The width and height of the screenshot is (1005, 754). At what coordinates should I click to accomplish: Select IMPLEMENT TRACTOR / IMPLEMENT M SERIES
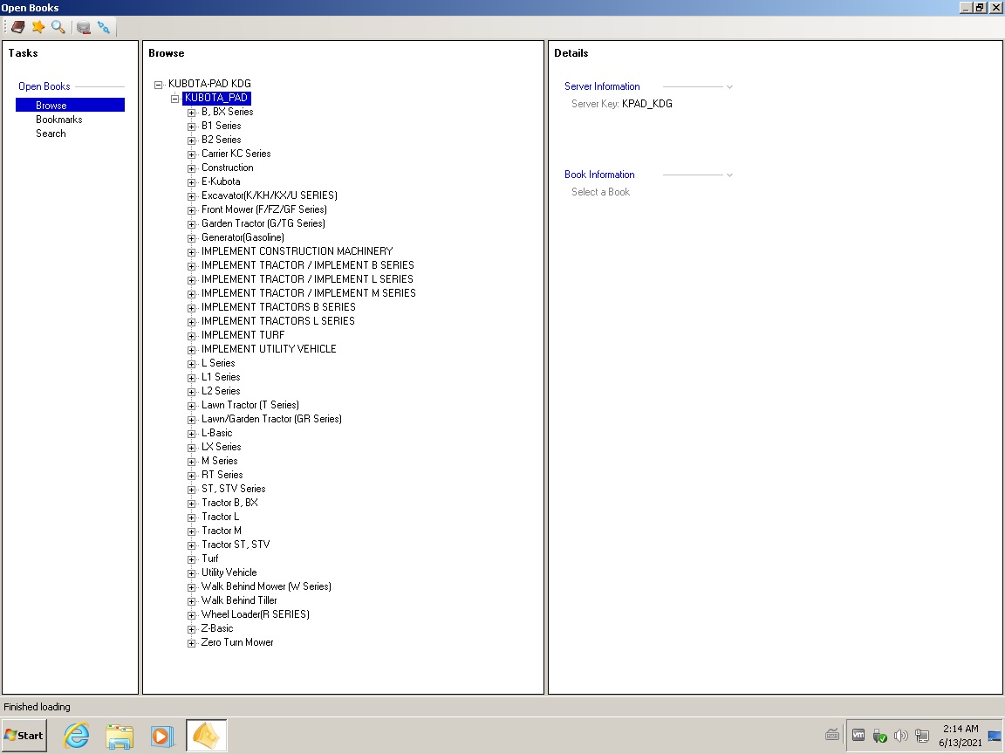[x=308, y=293]
